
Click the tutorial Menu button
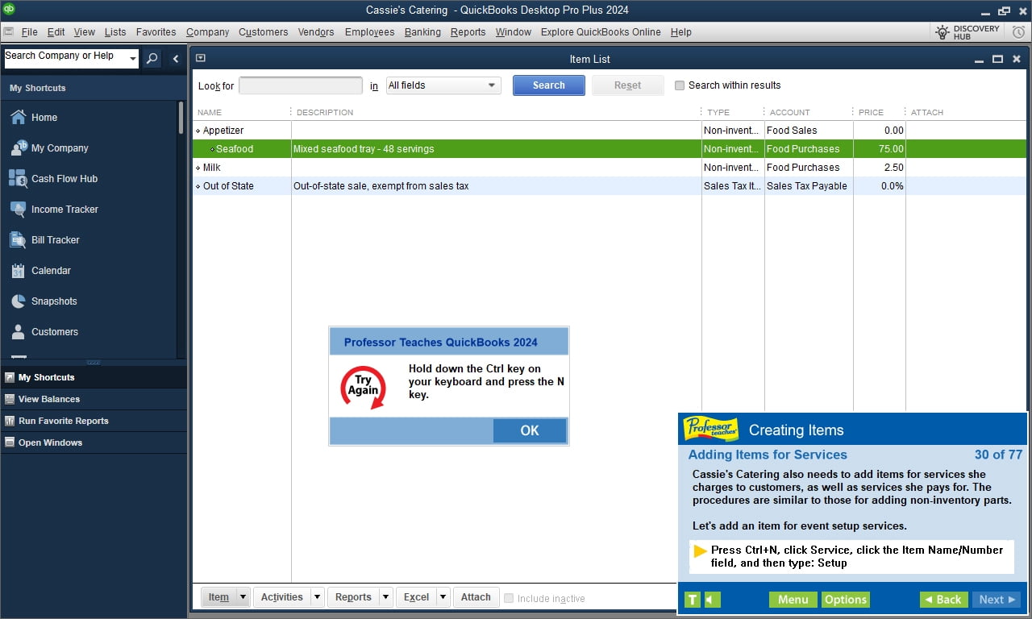tap(793, 600)
